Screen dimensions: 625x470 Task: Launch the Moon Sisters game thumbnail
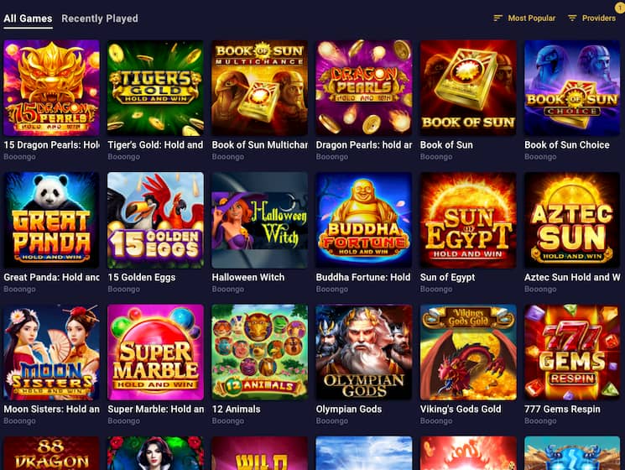click(x=51, y=352)
